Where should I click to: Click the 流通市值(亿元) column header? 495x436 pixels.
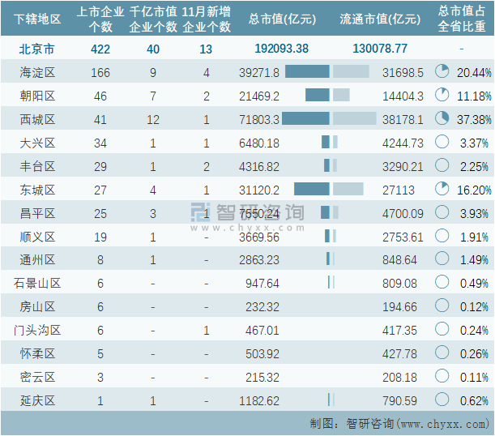(380, 19)
